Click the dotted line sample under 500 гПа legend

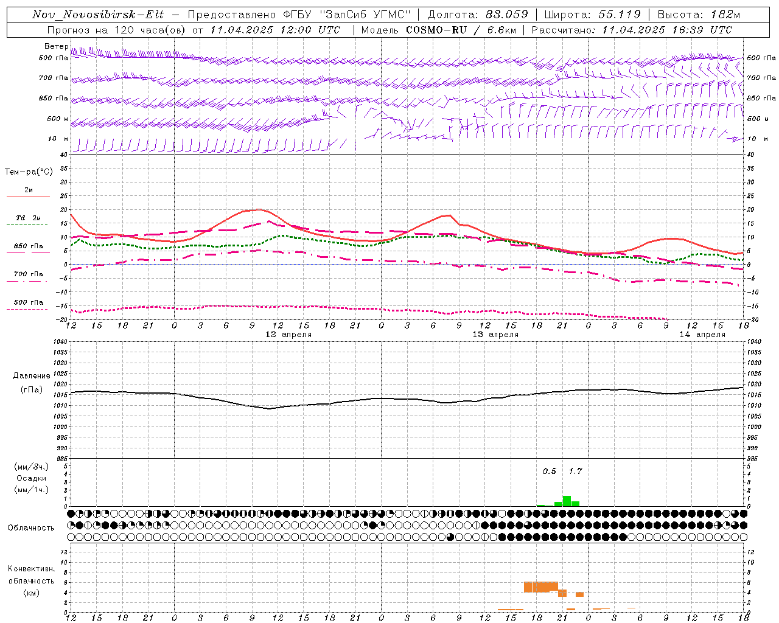tap(27, 310)
